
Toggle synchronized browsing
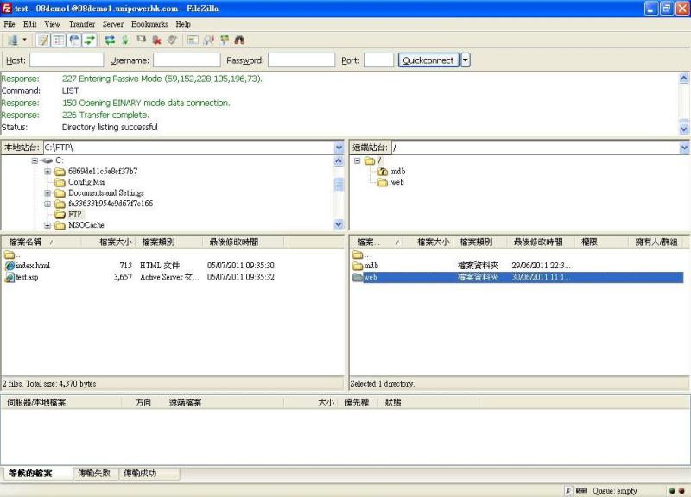point(225,41)
